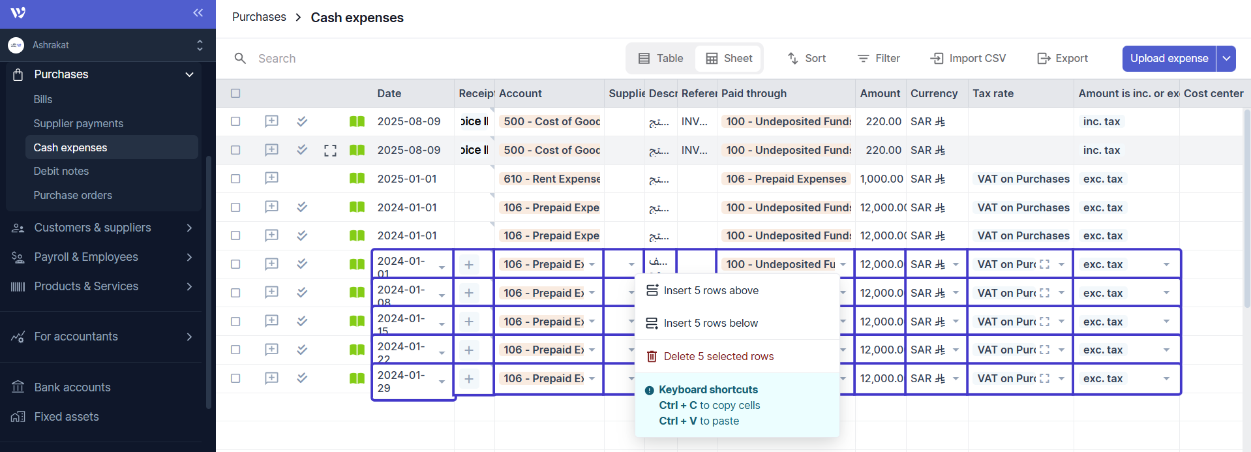
Task: Click the add-comment icon on first row
Action: 271,121
